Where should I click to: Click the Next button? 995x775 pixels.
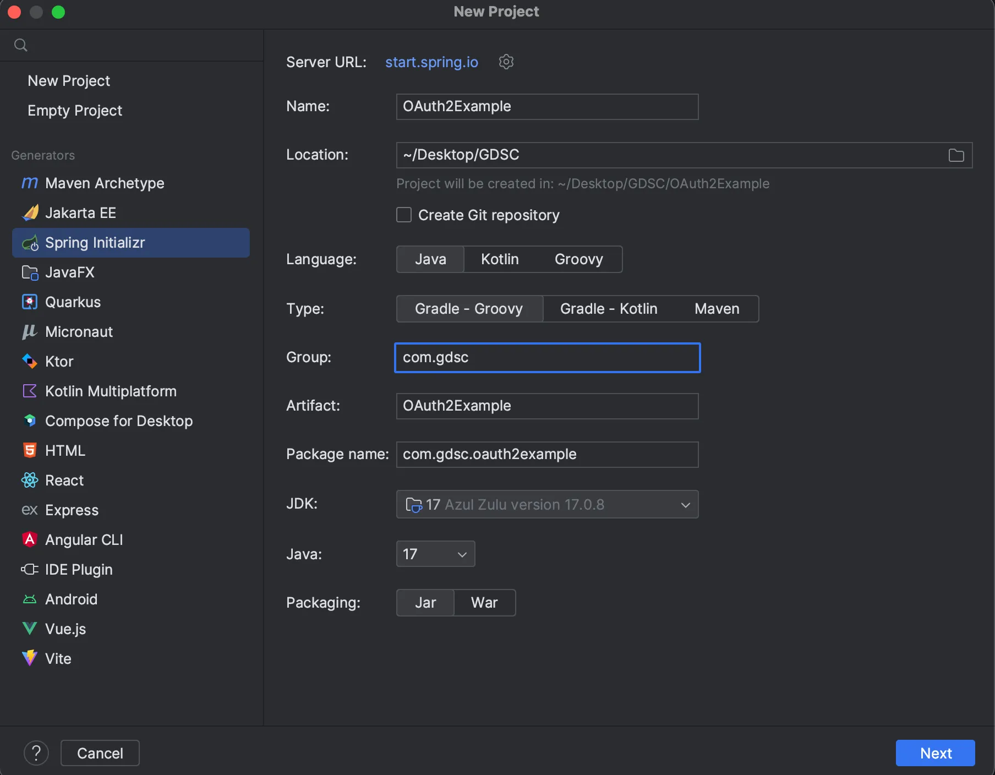tap(935, 753)
